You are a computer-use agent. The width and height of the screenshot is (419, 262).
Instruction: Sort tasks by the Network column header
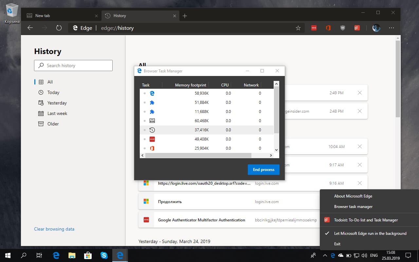[x=251, y=85]
